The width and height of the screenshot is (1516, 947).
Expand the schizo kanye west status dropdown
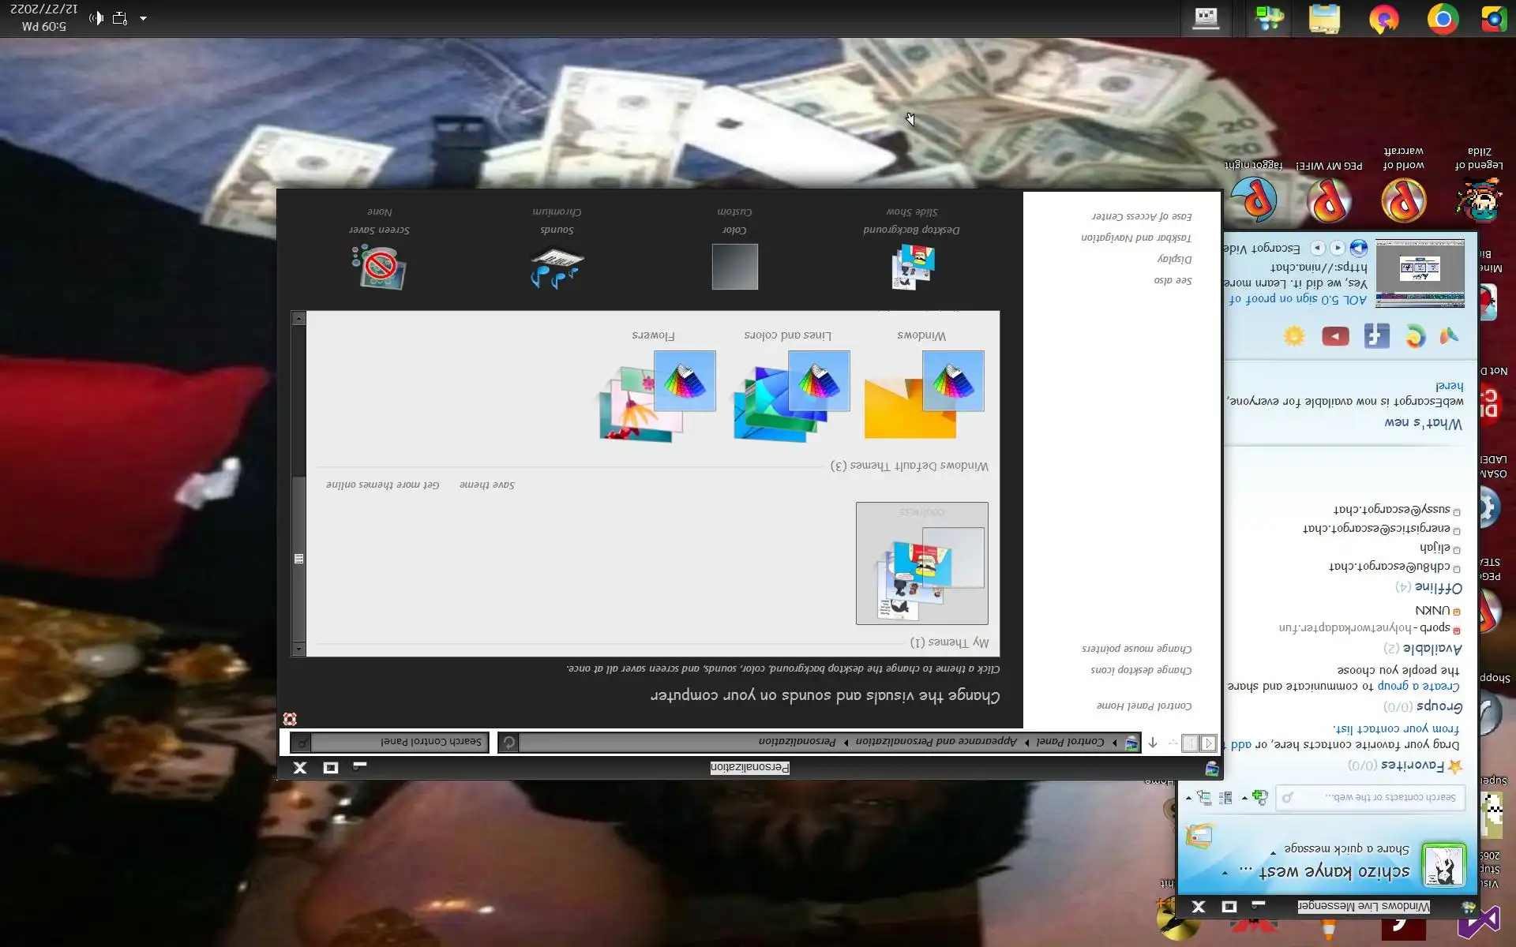click(x=1225, y=872)
